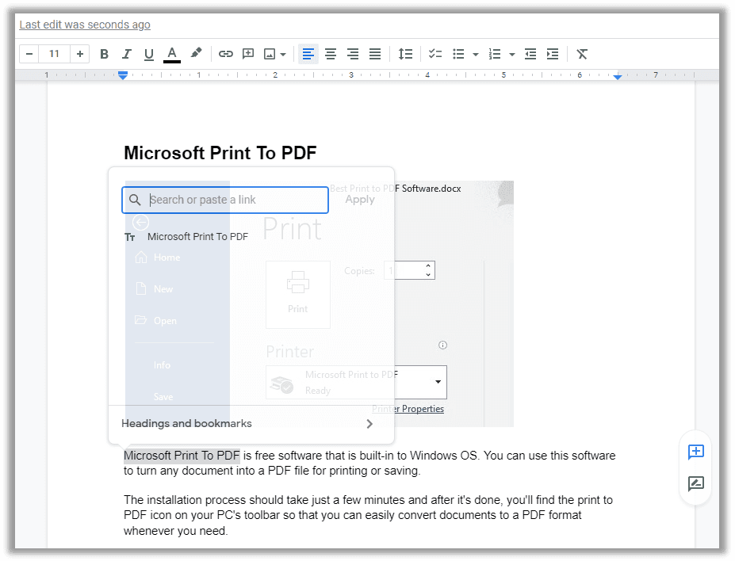This screenshot has height=561, width=735.
Task: Apply justified alignment
Action: (374, 53)
